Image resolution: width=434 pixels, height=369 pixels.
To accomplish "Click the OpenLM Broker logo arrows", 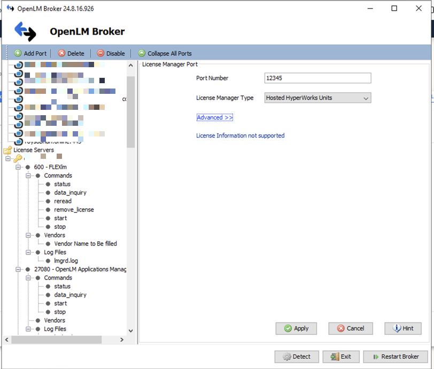I will point(25,31).
